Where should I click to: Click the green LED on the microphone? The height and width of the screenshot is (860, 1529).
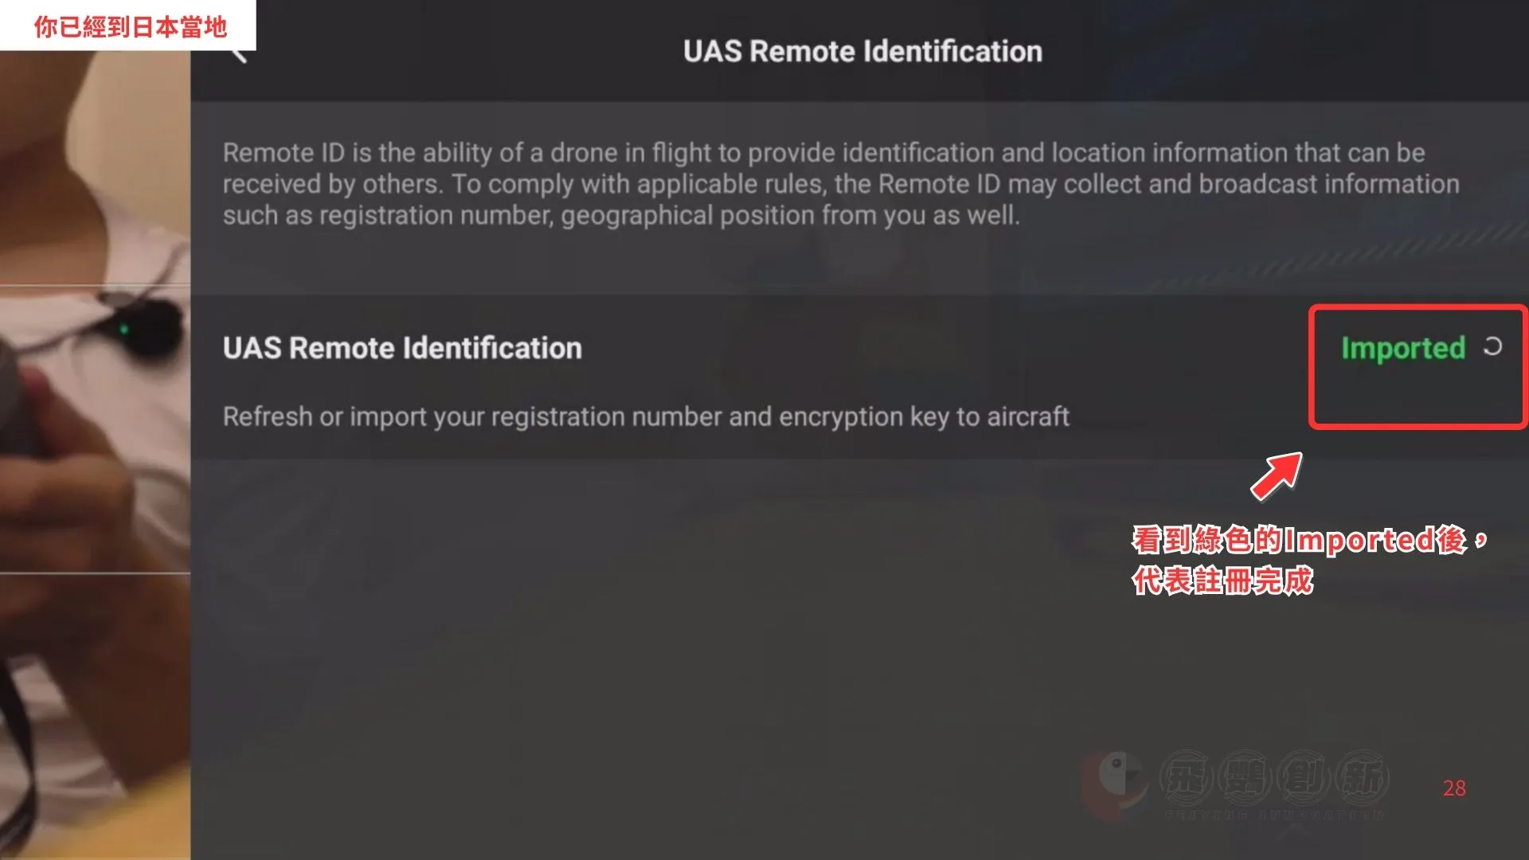coord(123,328)
